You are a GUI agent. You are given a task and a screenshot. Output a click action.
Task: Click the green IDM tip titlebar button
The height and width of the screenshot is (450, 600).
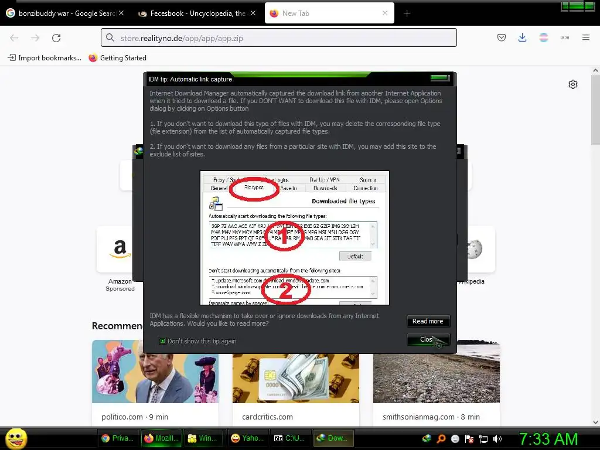[439, 78]
